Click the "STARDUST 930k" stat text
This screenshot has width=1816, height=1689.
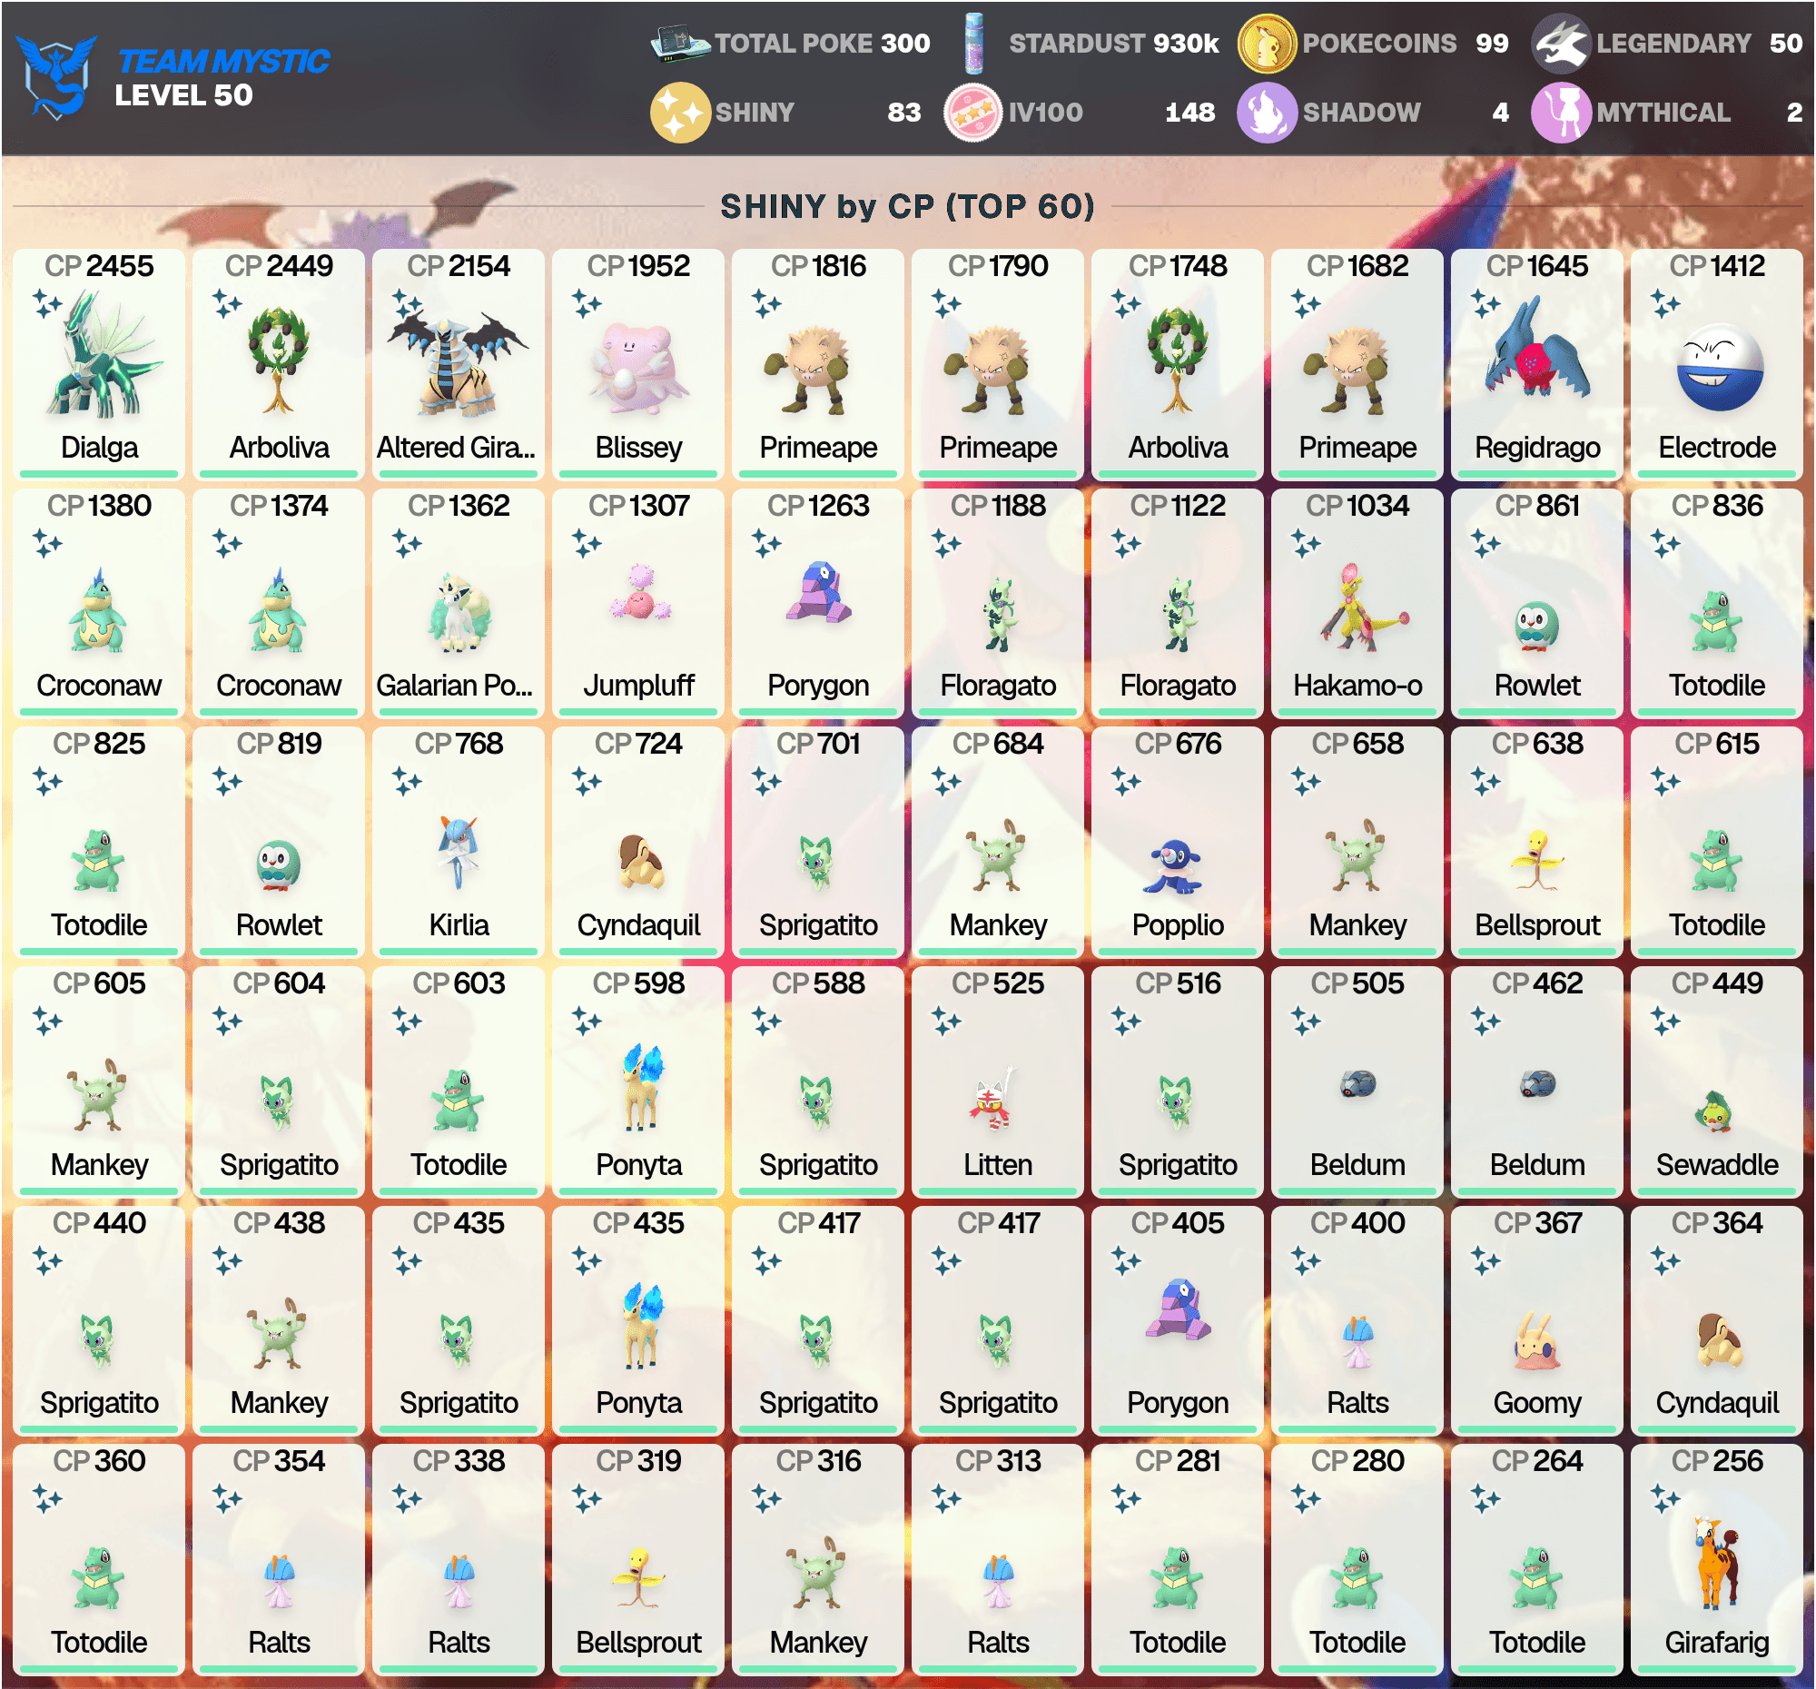[1113, 43]
